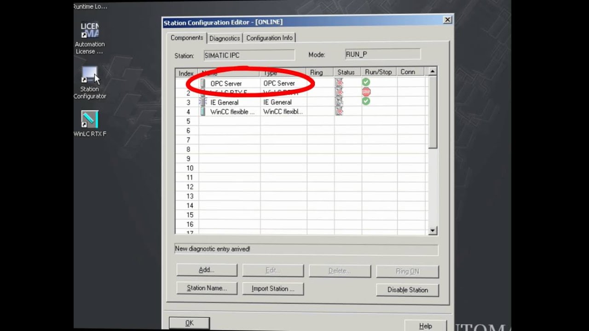Screen dimensions: 589x331
Task: Open the Configuration Info tab
Action: 269,38
